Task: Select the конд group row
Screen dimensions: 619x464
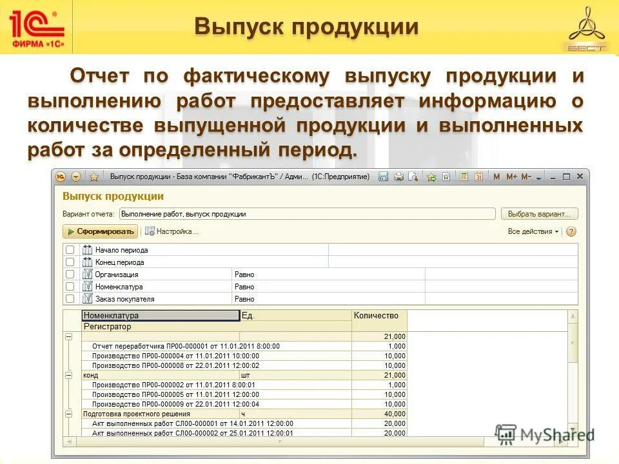Action: coord(244,375)
